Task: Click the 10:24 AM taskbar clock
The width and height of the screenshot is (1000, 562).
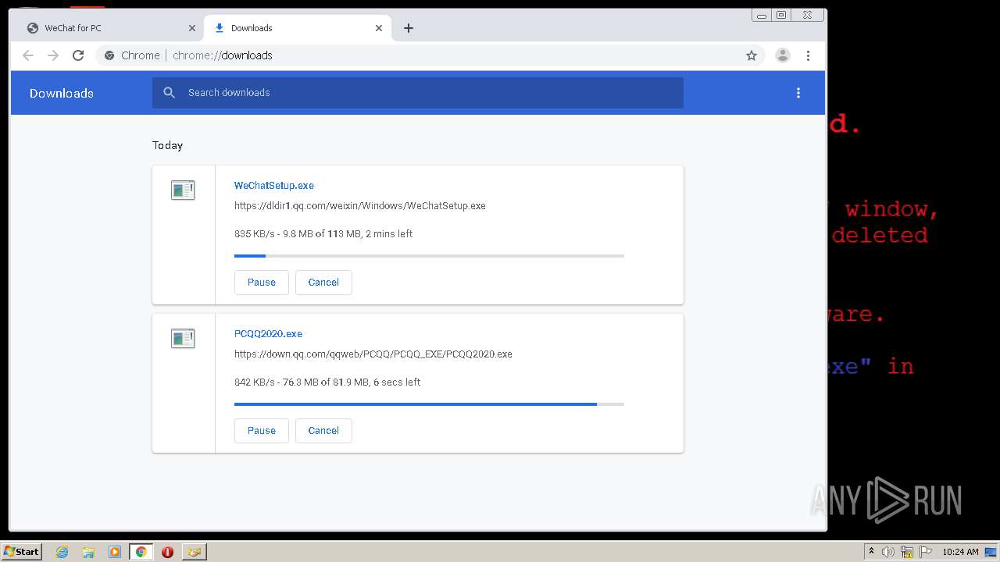Action: (960, 552)
